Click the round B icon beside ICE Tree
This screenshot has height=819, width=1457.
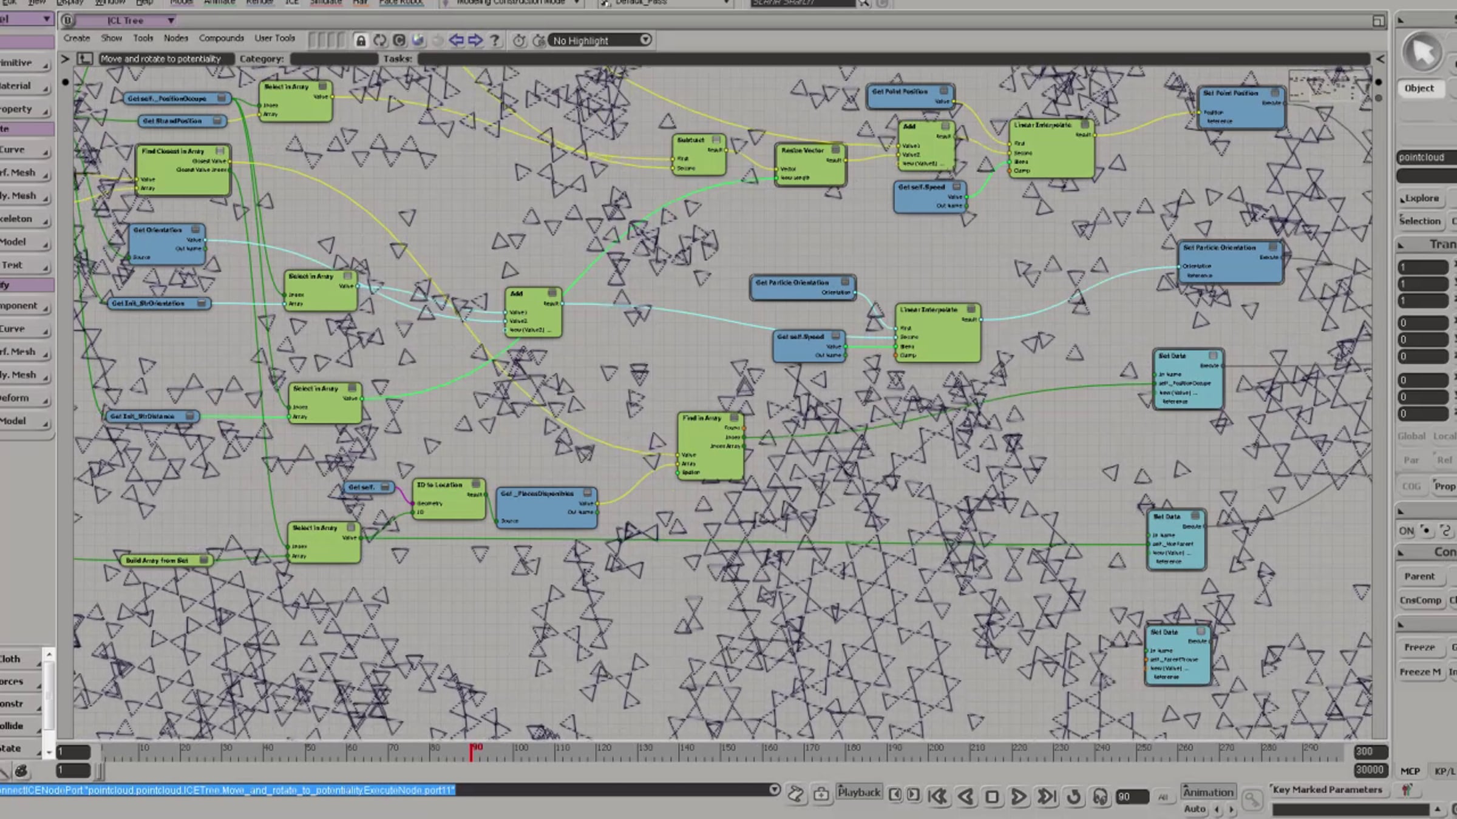[67, 21]
